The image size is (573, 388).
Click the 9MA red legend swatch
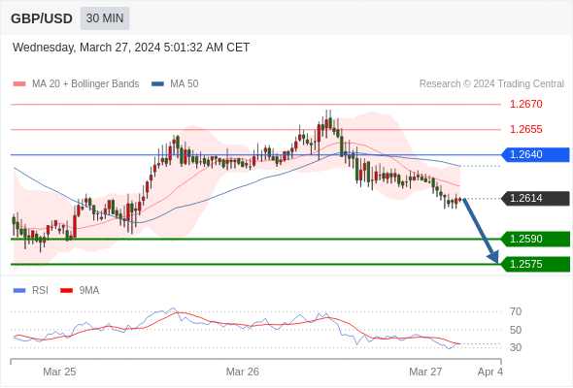[66, 291]
